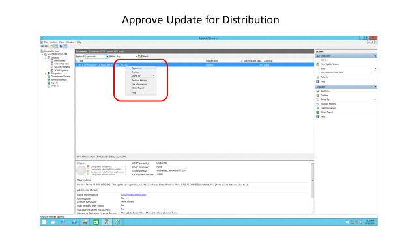Image resolution: width=417 pixels, height=234 pixels.
Task: Click the Refresh button beside Status filter
Action: 143,57
